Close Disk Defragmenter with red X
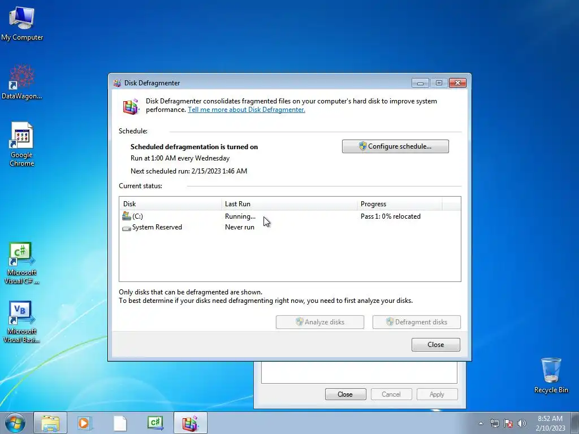The image size is (579, 434). (457, 83)
